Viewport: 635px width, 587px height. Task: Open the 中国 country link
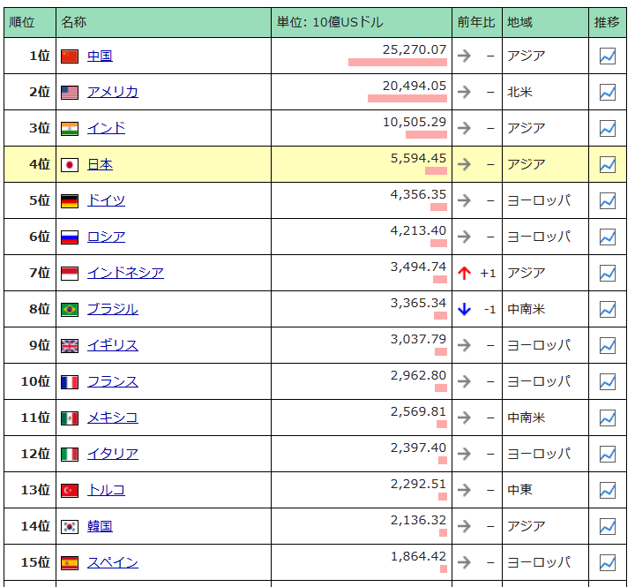[100, 56]
